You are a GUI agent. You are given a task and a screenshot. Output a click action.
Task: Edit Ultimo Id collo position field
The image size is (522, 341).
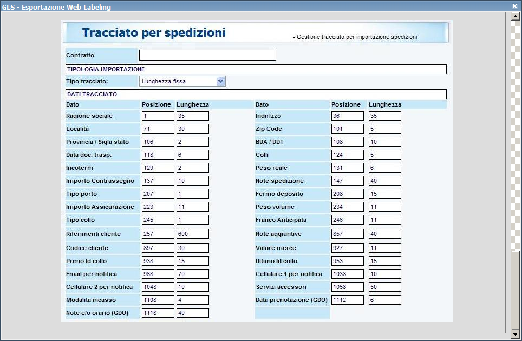tap(348, 261)
